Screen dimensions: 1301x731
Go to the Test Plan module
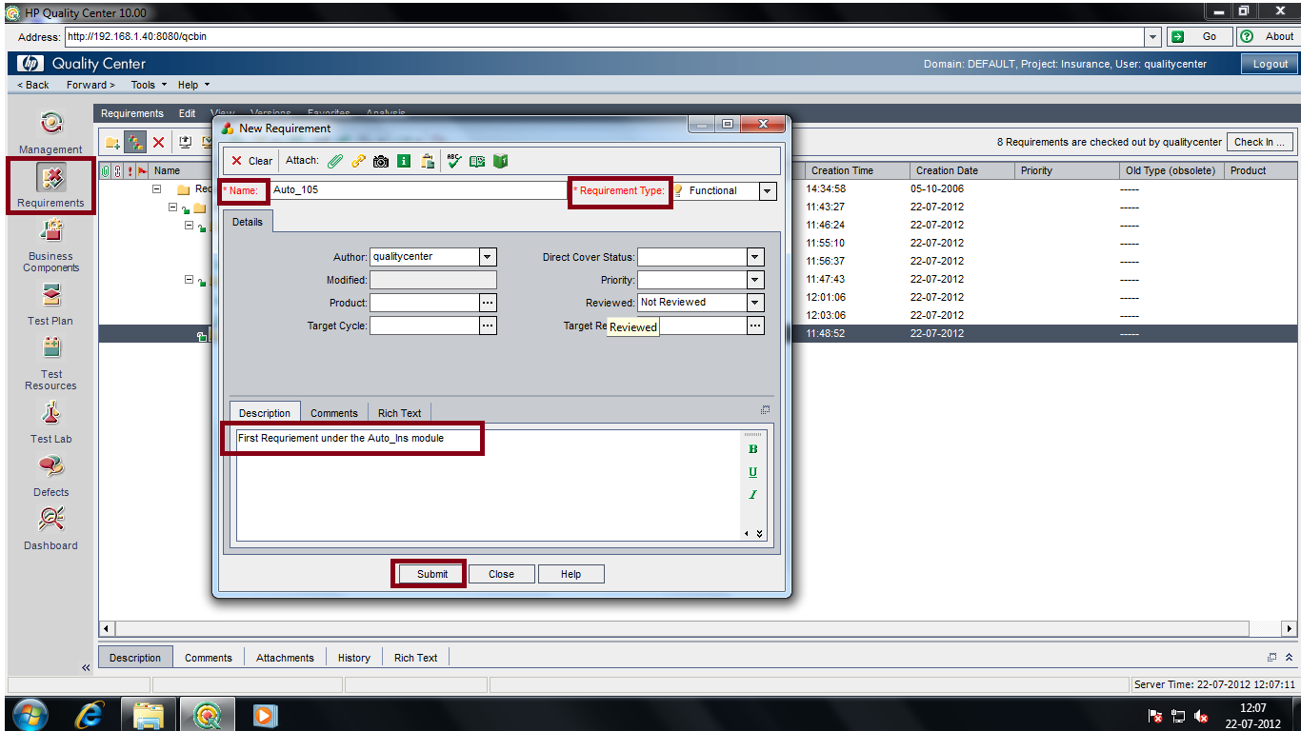tap(50, 305)
